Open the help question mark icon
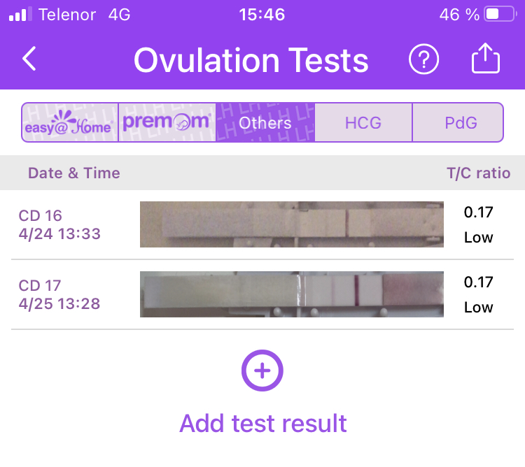This screenshot has width=525, height=467. pos(423,60)
